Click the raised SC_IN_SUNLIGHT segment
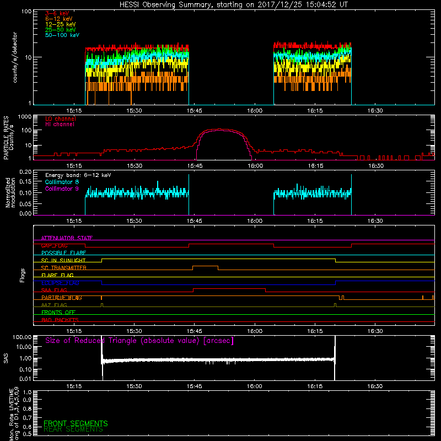The width and height of the screenshot is (441, 441). coord(218,259)
